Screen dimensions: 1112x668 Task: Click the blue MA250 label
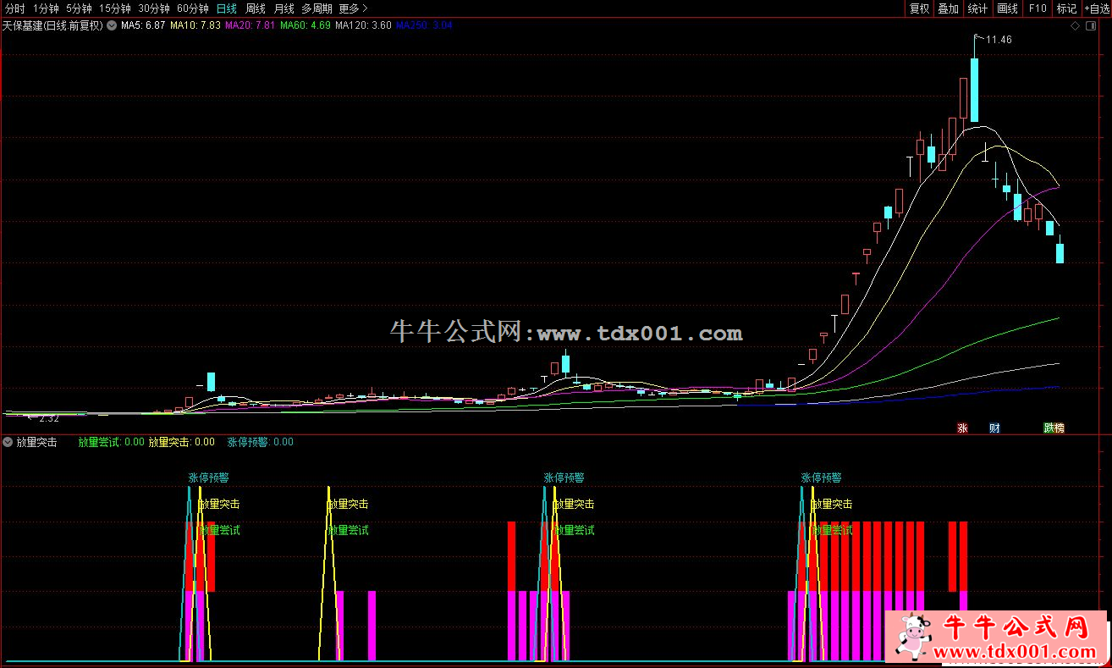(425, 25)
